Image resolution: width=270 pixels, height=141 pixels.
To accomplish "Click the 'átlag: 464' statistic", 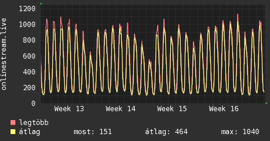I will click(166, 132).
